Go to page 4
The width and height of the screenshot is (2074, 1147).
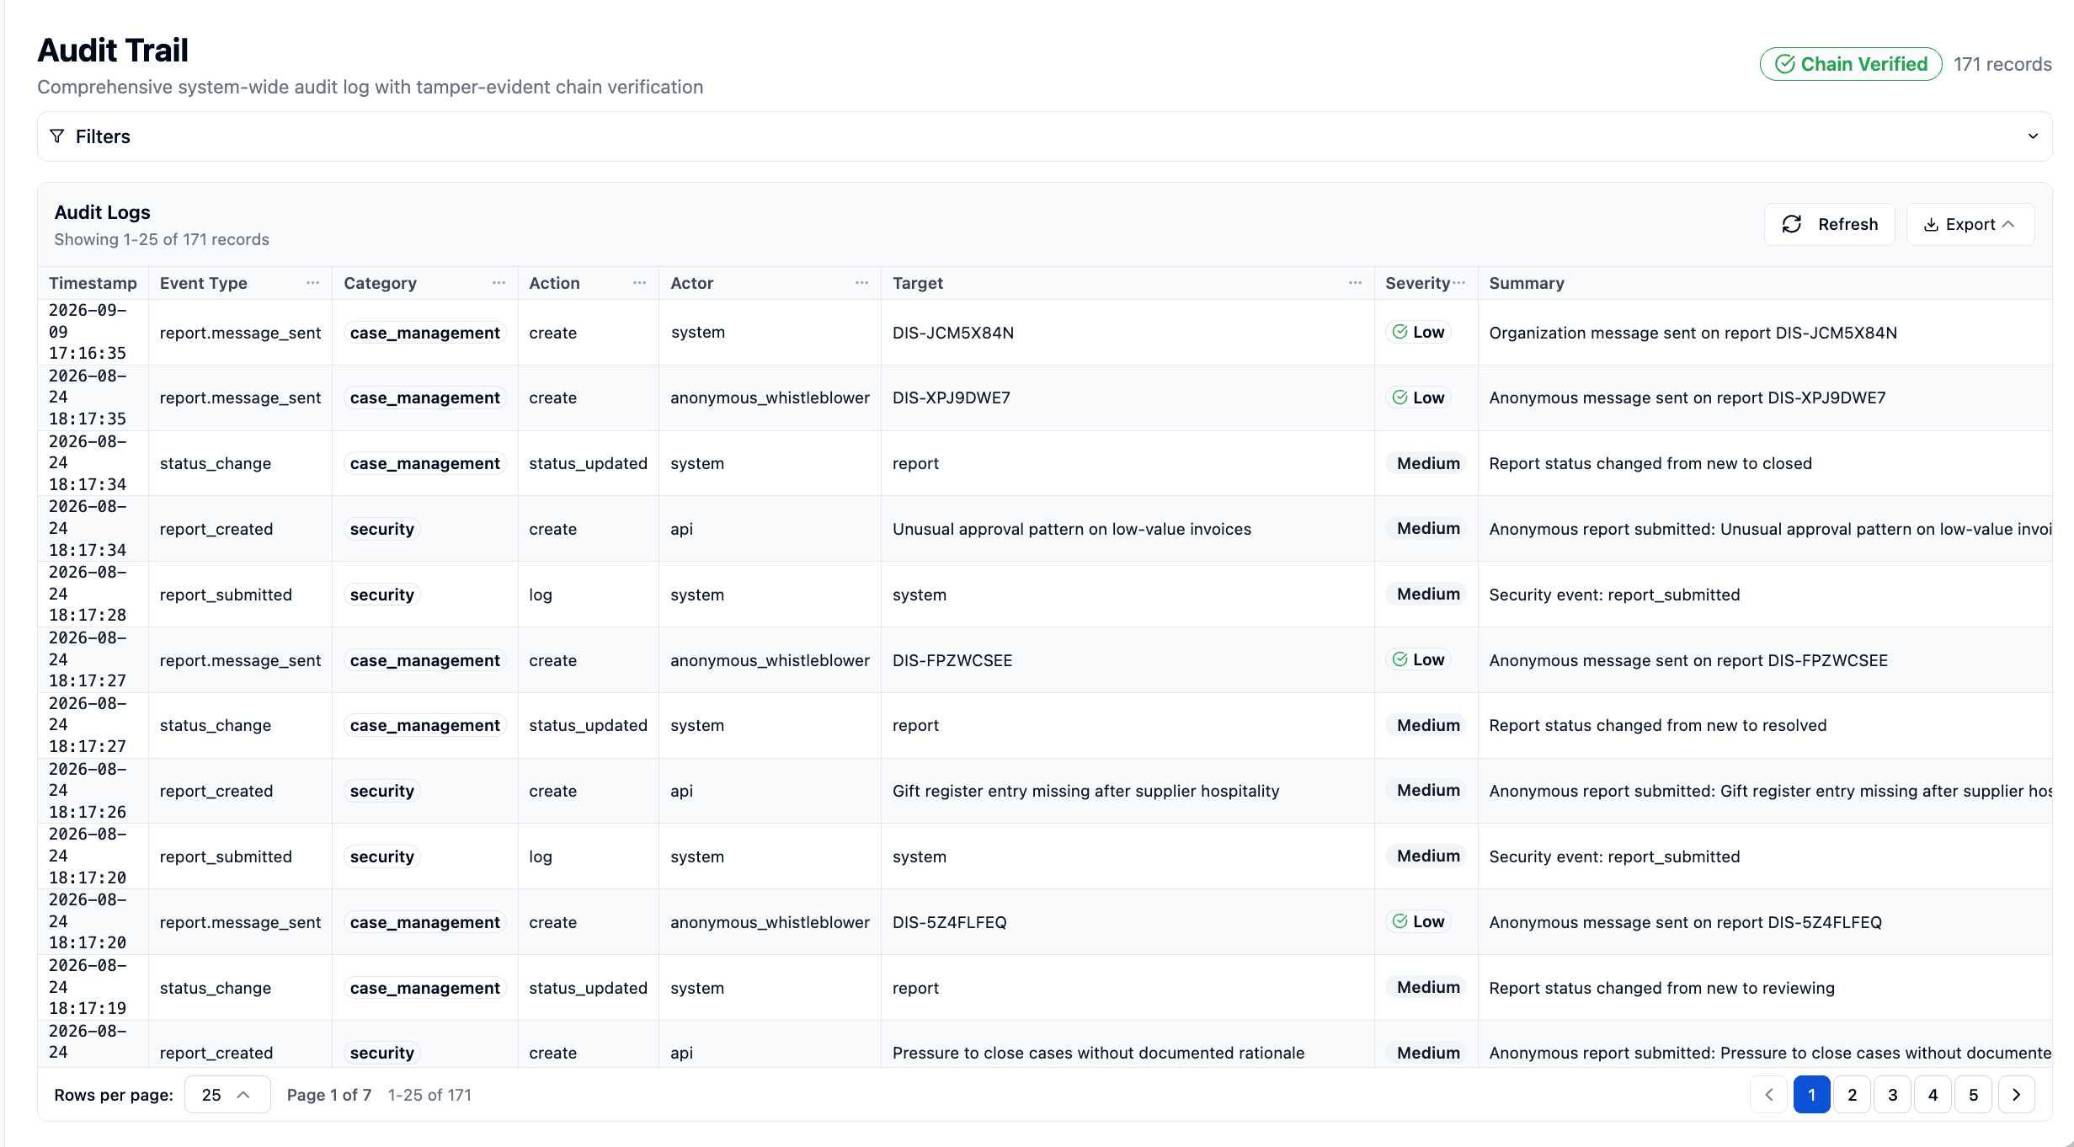click(1933, 1095)
